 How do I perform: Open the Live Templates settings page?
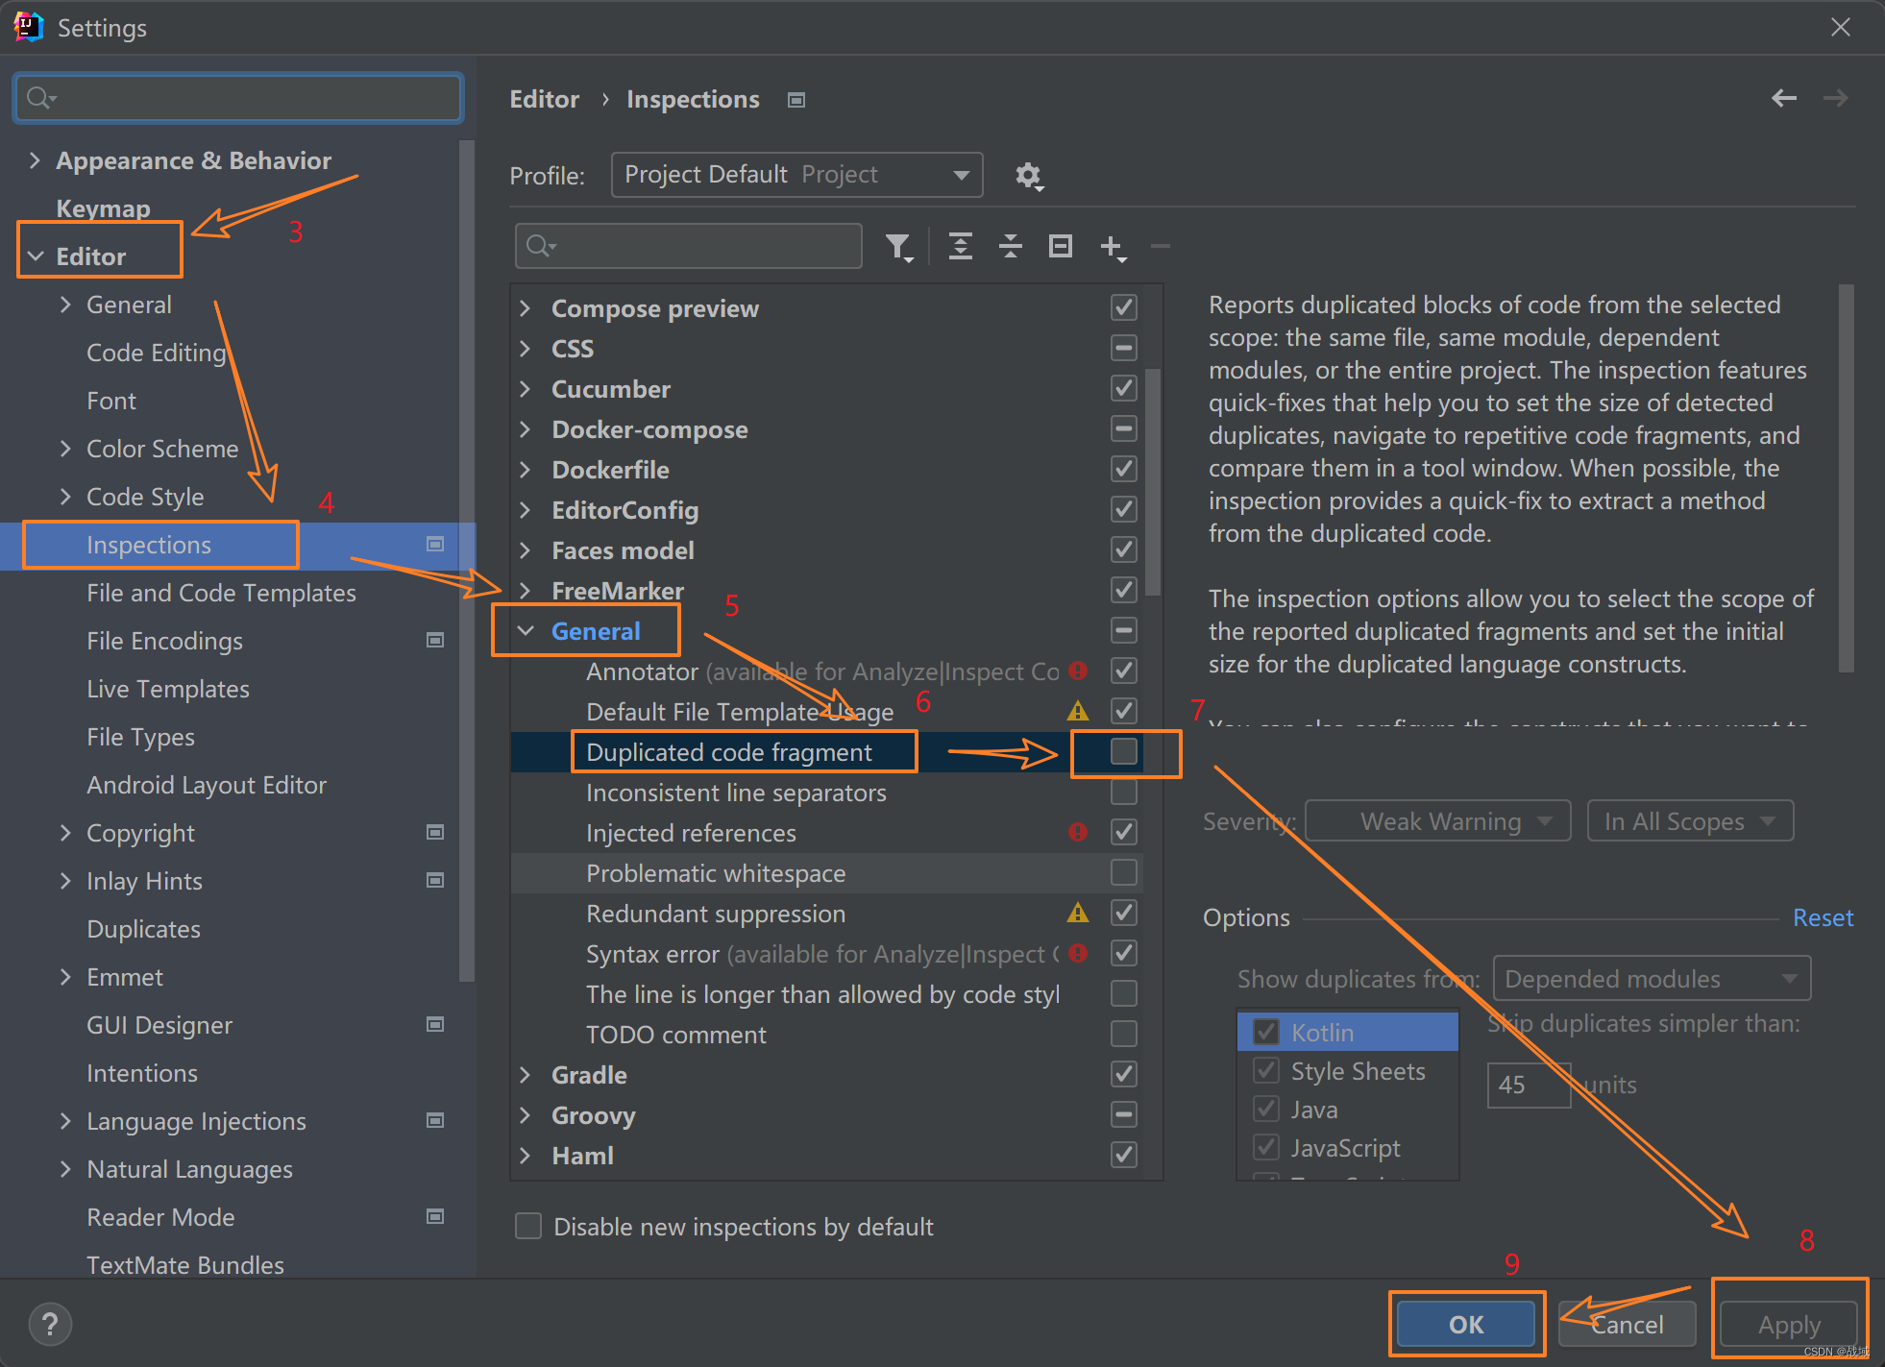(168, 689)
